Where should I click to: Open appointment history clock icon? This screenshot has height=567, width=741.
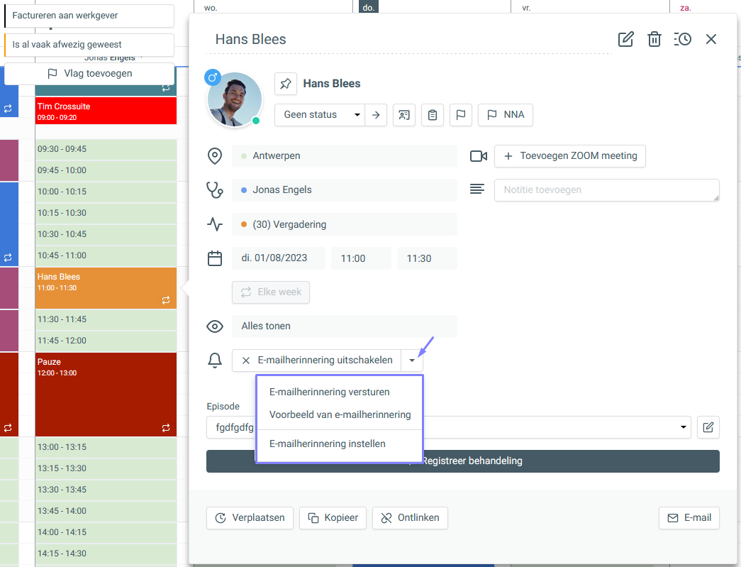682,39
